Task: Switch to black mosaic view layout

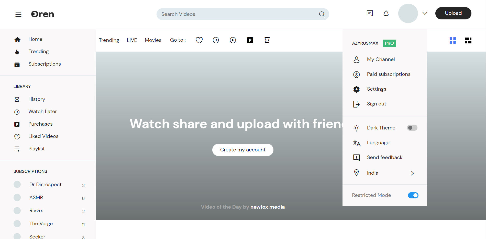Action: (468, 40)
